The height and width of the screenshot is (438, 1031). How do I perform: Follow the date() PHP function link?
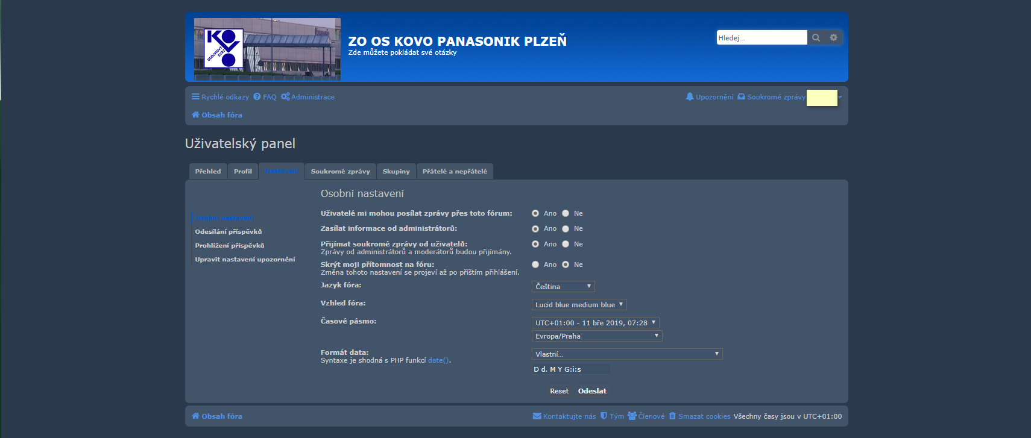pos(438,360)
